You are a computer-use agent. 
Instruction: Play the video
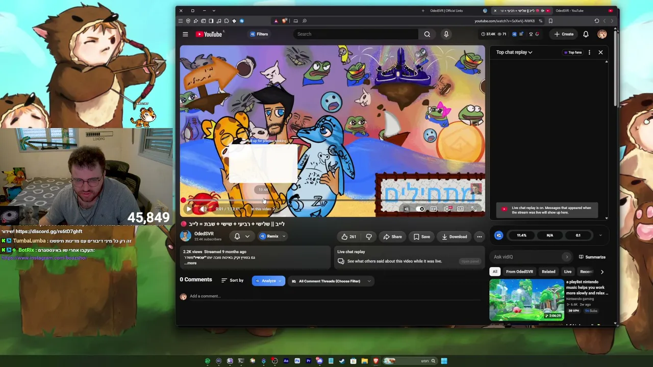click(189, 209)
